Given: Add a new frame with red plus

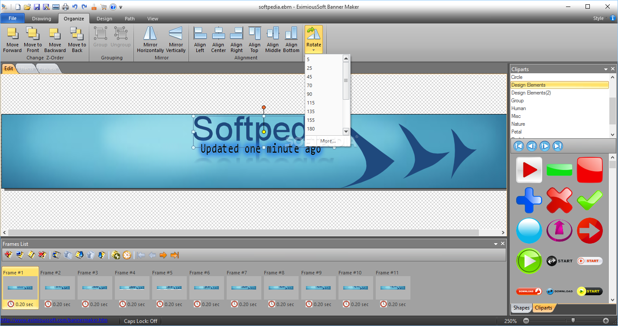Looking at the screenshot, I should coord(8,255).
